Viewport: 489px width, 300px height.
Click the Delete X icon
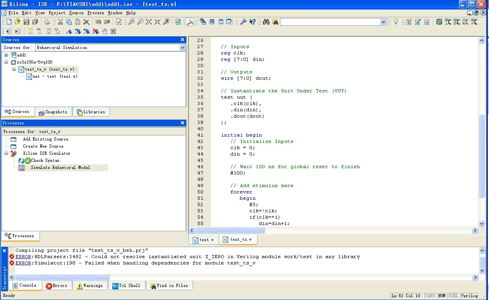coord(87,22)
